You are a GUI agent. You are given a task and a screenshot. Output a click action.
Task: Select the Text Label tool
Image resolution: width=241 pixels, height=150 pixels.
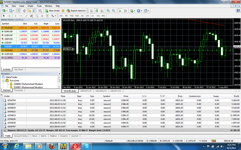[x=47, y=16]
